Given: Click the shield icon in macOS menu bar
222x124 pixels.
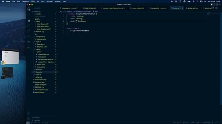Looking at the screenshot, I should click(180, 1).
